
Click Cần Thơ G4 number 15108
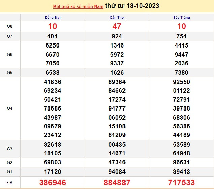tap(117, 126)
